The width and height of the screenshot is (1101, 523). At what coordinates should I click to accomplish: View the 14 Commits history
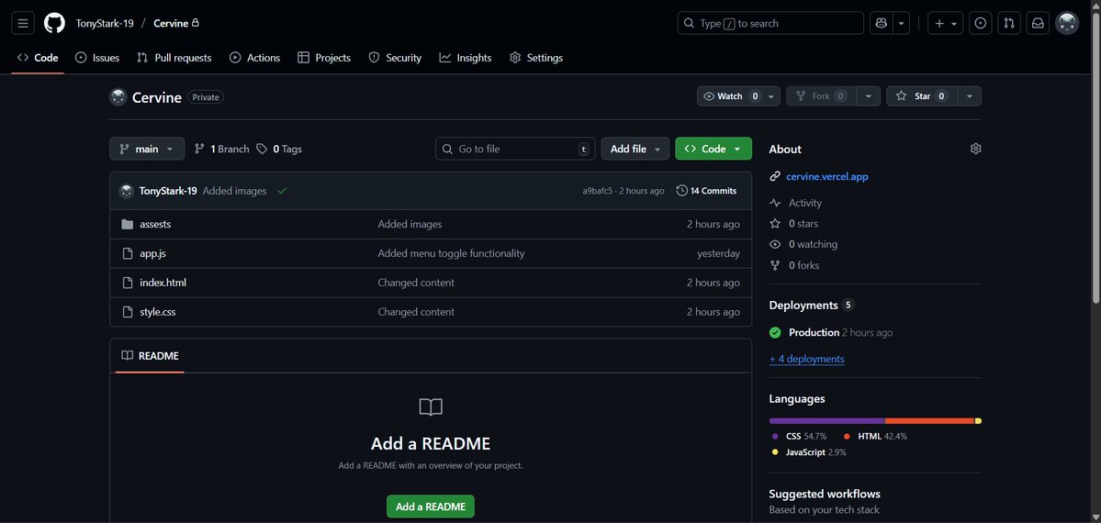(x=706, y=191)
